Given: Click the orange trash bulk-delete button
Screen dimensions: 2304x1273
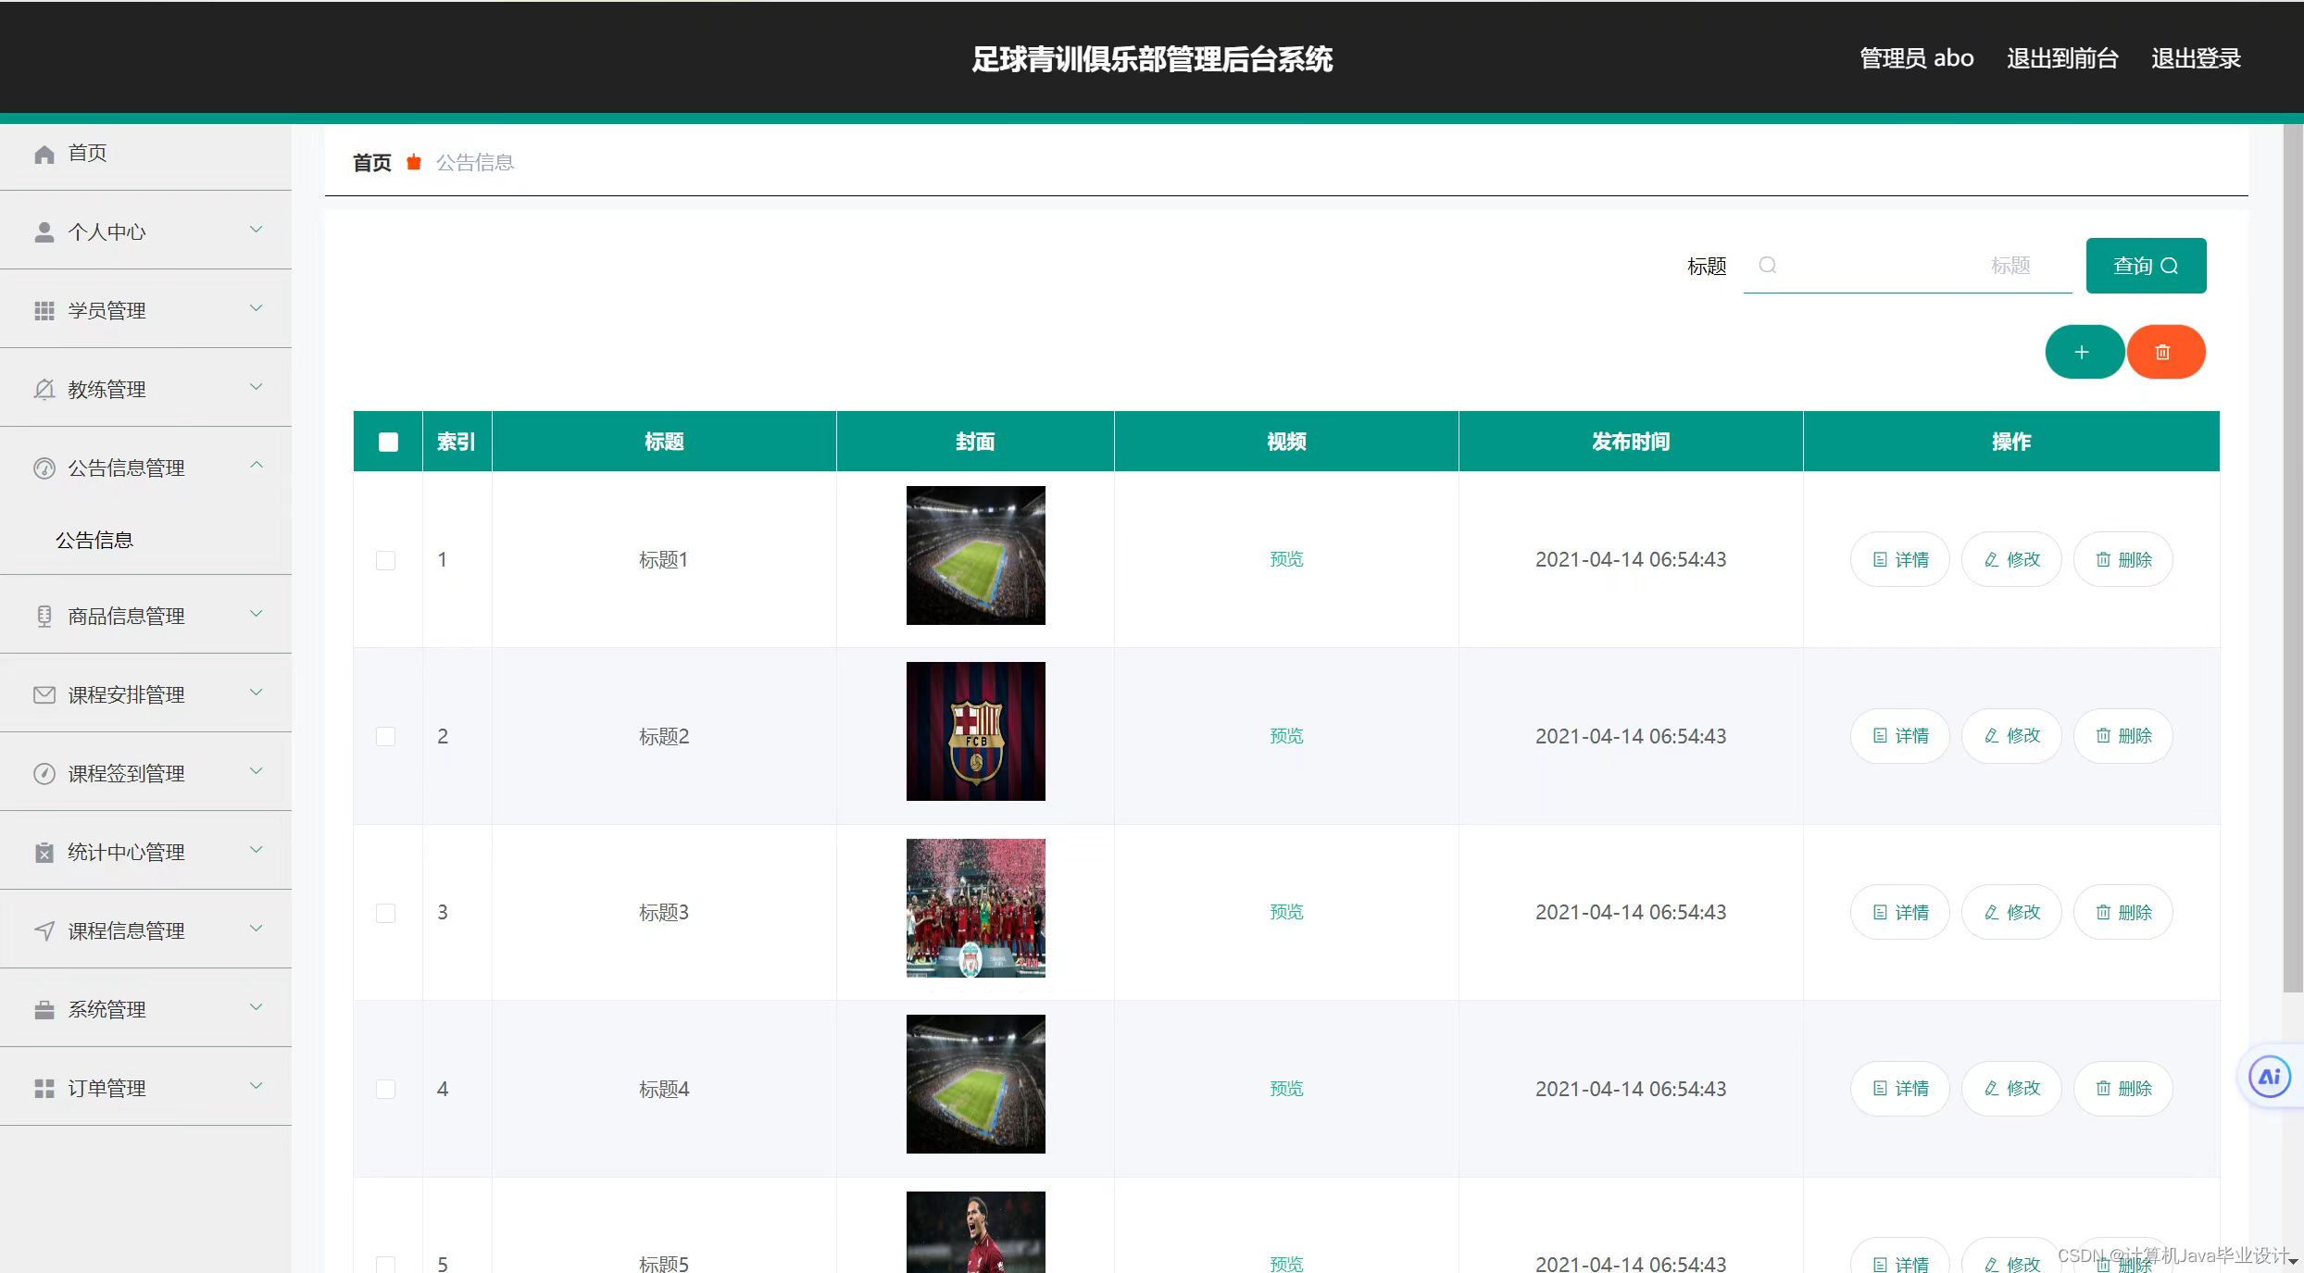Looking at the screenshot, I should [2164, 352].
